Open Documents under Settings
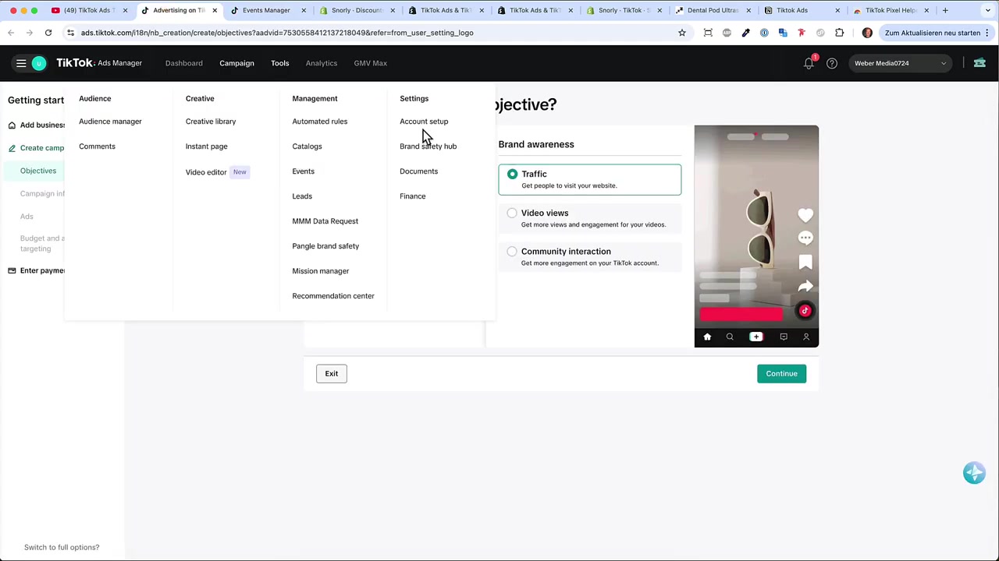 (x=419, y=171)
